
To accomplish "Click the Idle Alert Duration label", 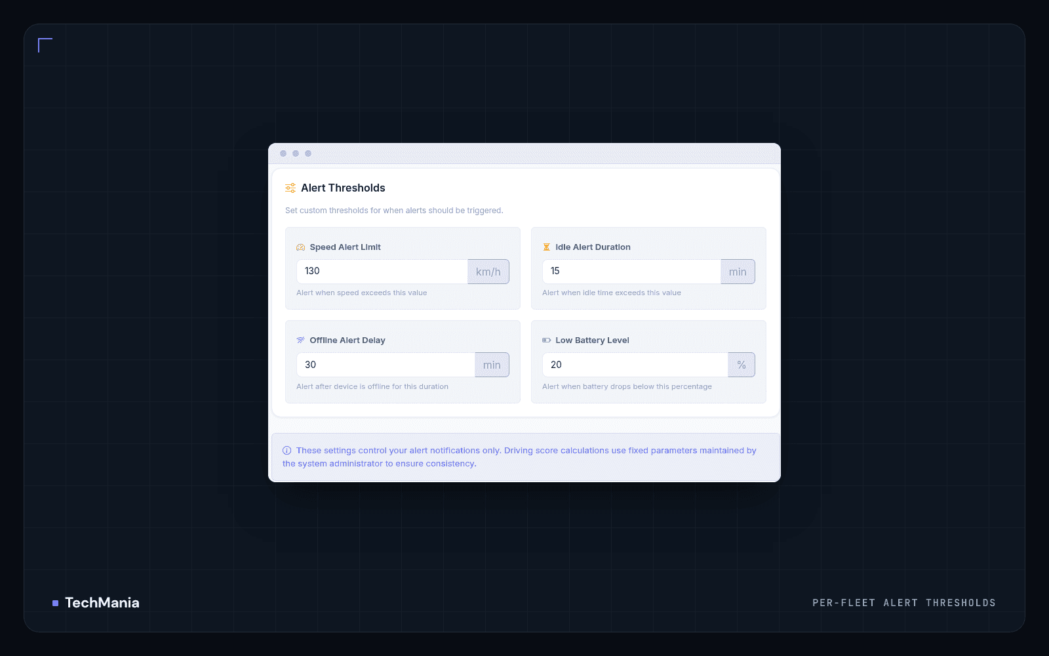I will pyautogui.click(x=593, y=247).
